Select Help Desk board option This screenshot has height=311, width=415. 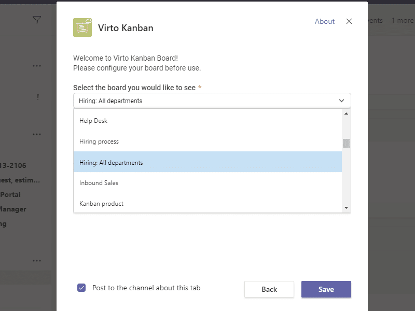(x=208, y=121)
